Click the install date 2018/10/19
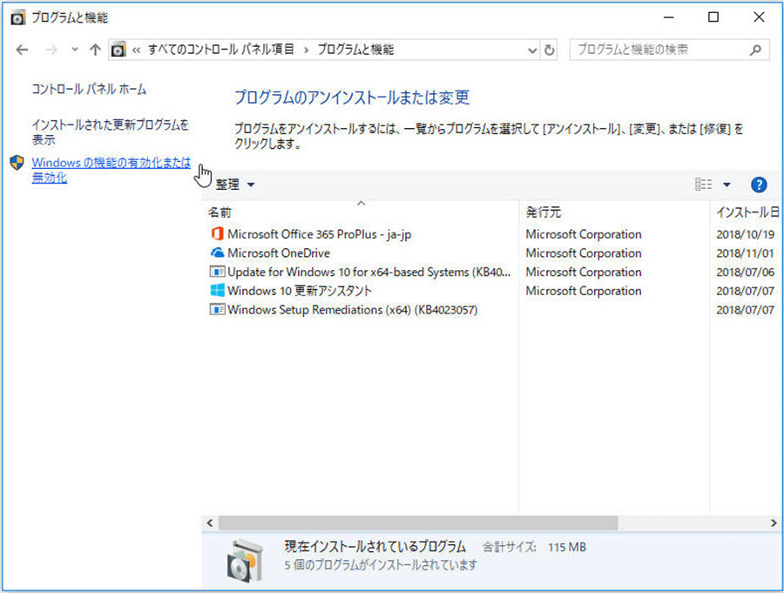Screen dimensions: 784x593 click(x=745, y=234)
